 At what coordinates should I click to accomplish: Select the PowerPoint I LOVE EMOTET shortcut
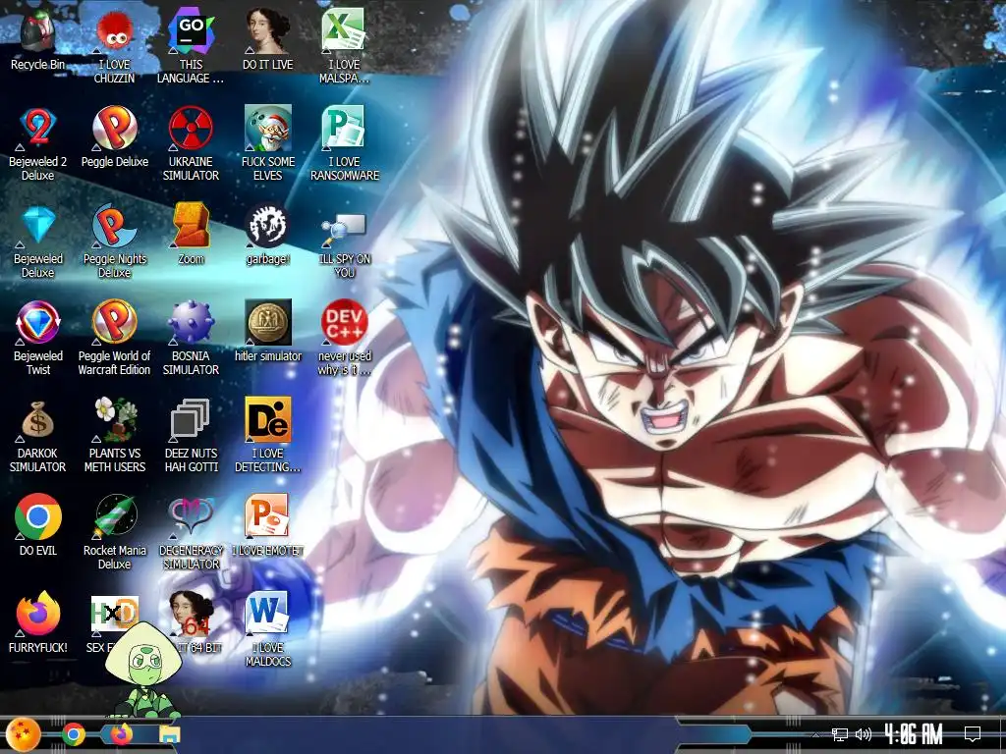pyautogui.click(x=267, y=516)
